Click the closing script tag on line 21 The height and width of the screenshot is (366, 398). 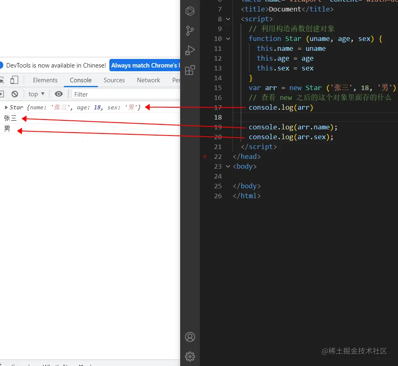click(259, 147)
